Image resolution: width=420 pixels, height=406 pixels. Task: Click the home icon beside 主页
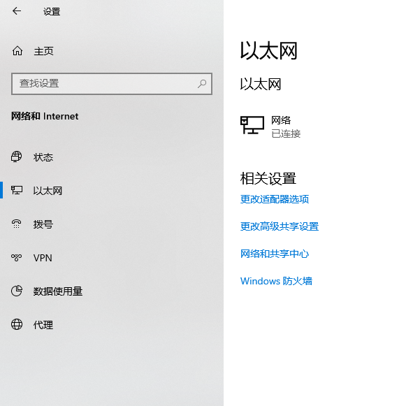pyautogui.click(x=17, y=51)
